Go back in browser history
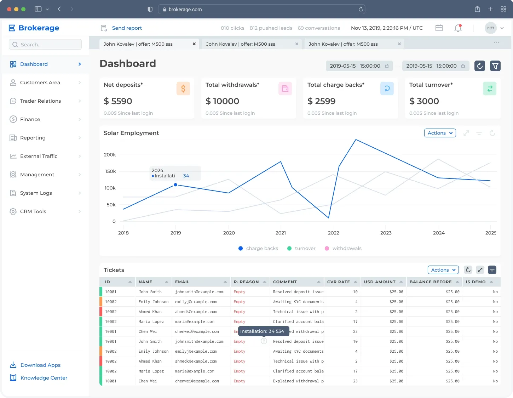 (59, 9)
